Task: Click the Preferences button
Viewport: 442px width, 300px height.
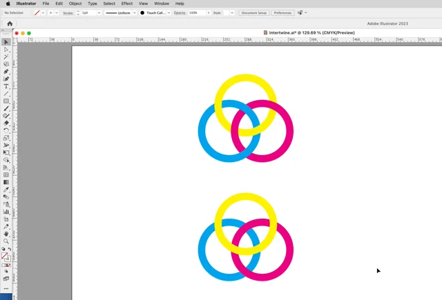Action: tap(282, 13)
